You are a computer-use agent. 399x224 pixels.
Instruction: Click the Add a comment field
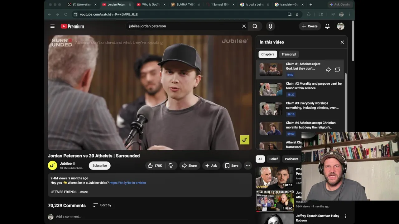tap(152, 217)
